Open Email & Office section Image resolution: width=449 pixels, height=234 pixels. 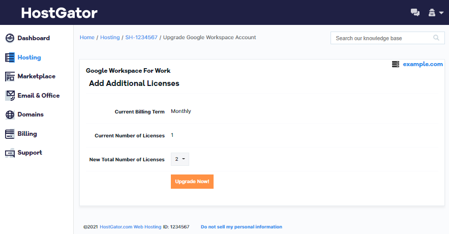click(39, 95)
